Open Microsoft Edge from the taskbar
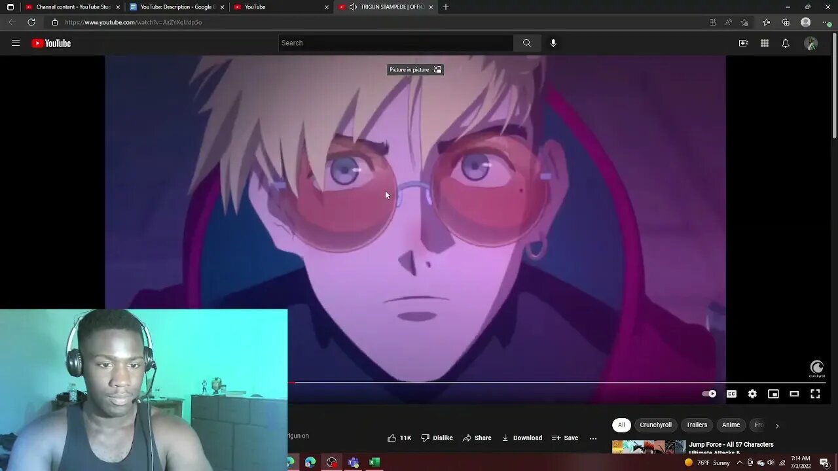The width and height of the screenshot is (838, 471). click(x=310, y=462)
